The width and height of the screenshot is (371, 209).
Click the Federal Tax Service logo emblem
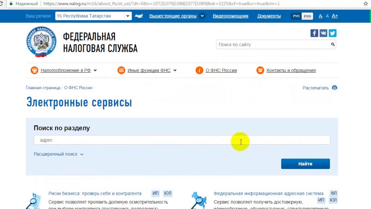click(41, 42)
